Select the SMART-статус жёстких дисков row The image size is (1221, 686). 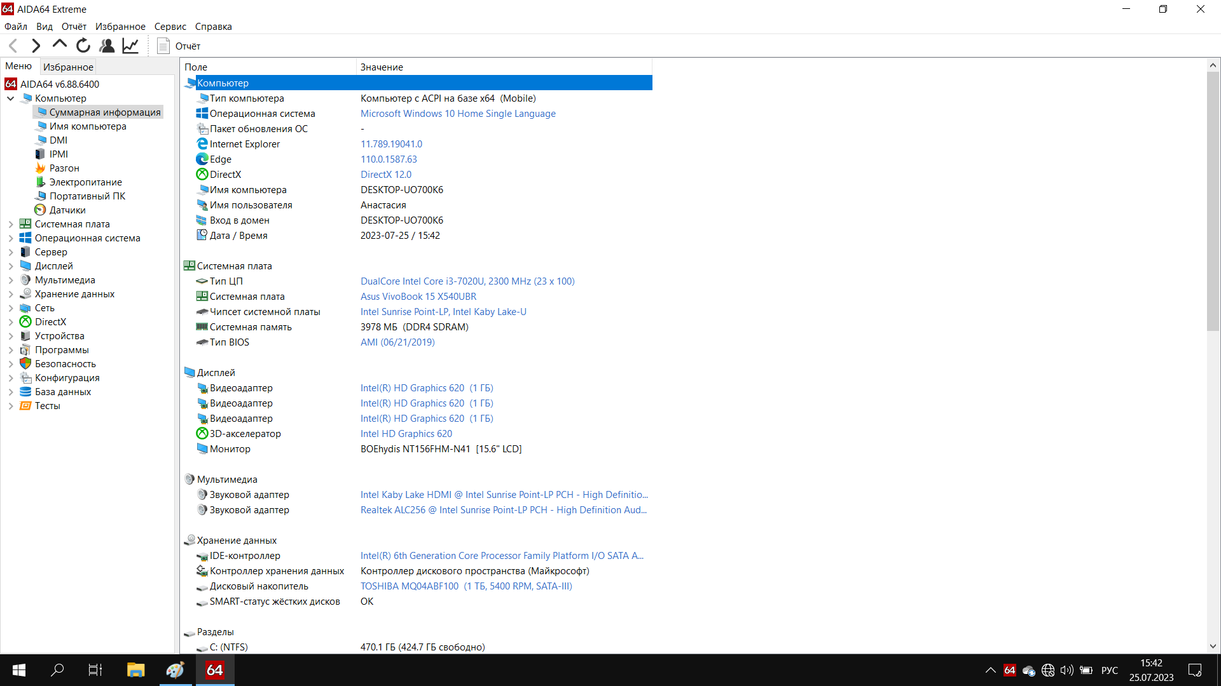pyautogui.click(x=417, y=602)
